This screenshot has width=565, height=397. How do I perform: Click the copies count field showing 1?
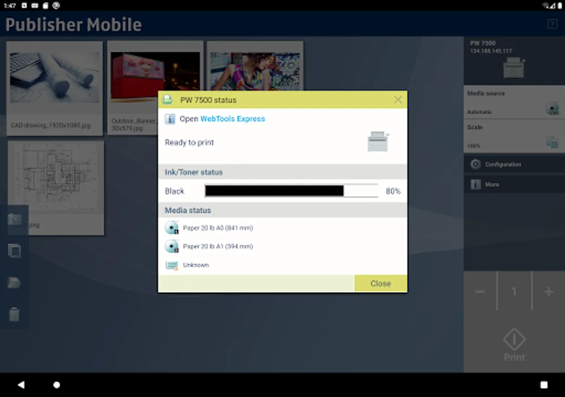[x=514, y=292]
